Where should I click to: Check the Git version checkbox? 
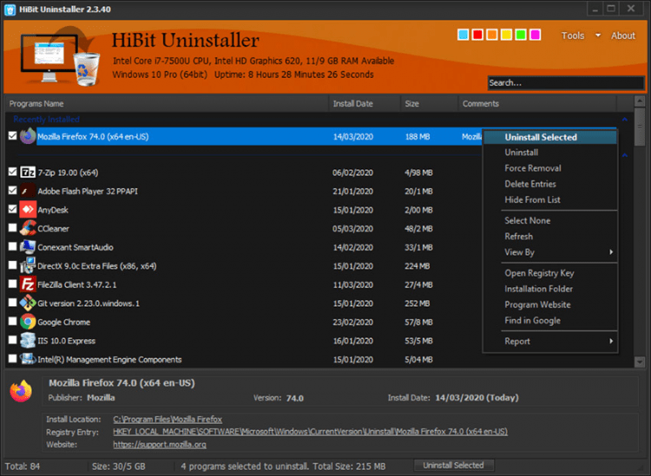click(x=12, y=303)
